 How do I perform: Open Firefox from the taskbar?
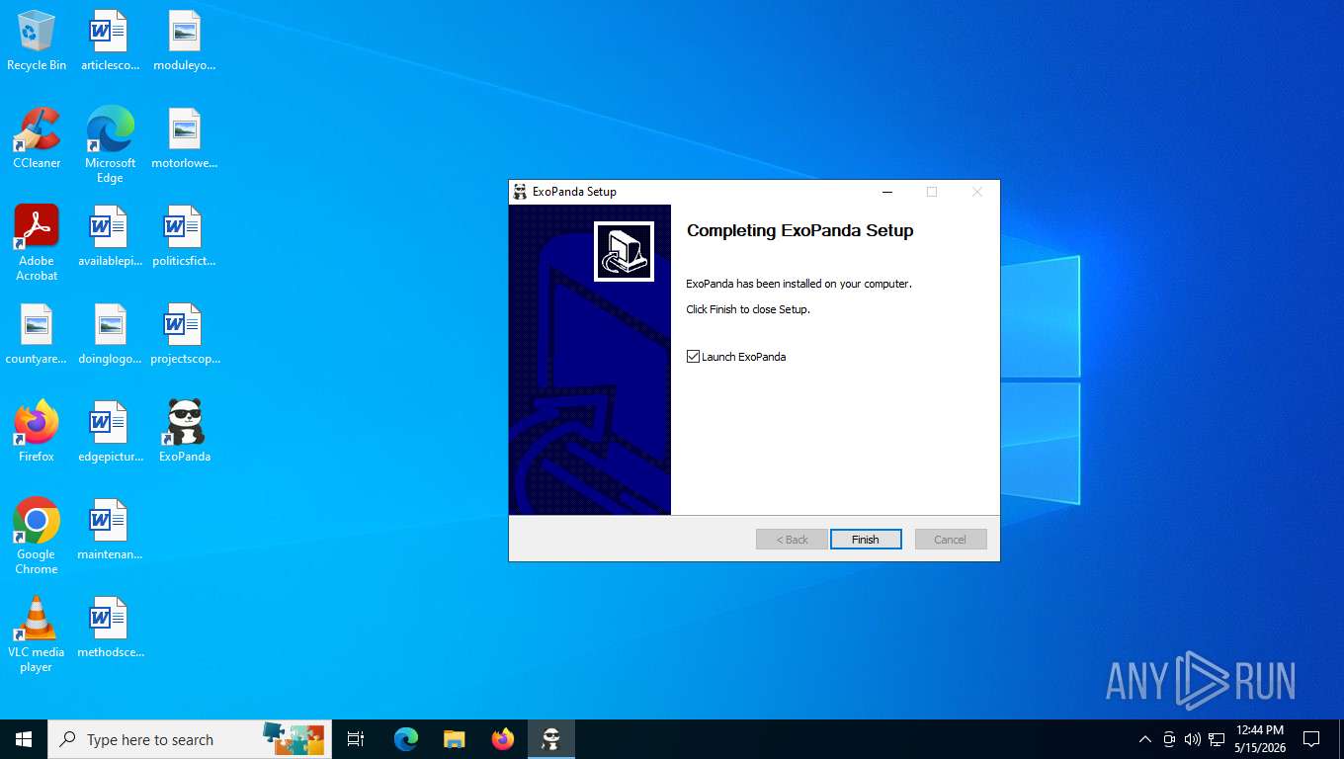coord(503,739)
